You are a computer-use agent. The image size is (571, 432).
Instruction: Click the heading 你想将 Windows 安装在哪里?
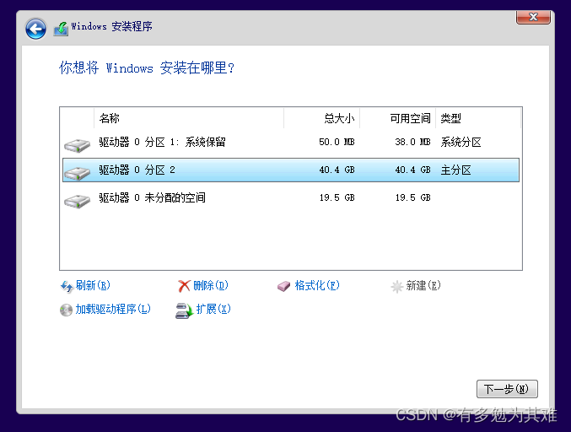[x=147, y=67]
